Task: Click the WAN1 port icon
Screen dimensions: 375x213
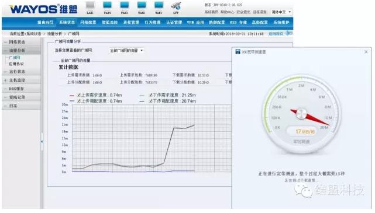Action: click(x=159, y=5)
